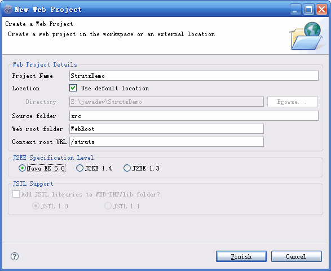This screenshot has width=331, height=271.
Task: Choose JSTL 1.1 radio option
Action: click(108, 206)
